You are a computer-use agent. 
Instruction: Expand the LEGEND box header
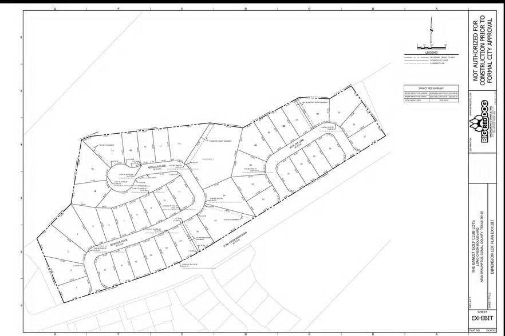[431, 53]
